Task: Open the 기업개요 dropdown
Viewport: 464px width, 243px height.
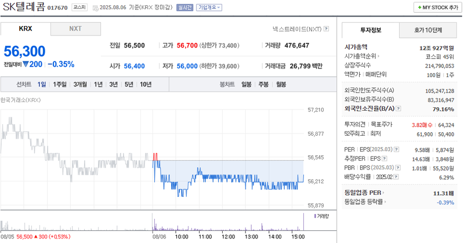Action: [209, 8]
